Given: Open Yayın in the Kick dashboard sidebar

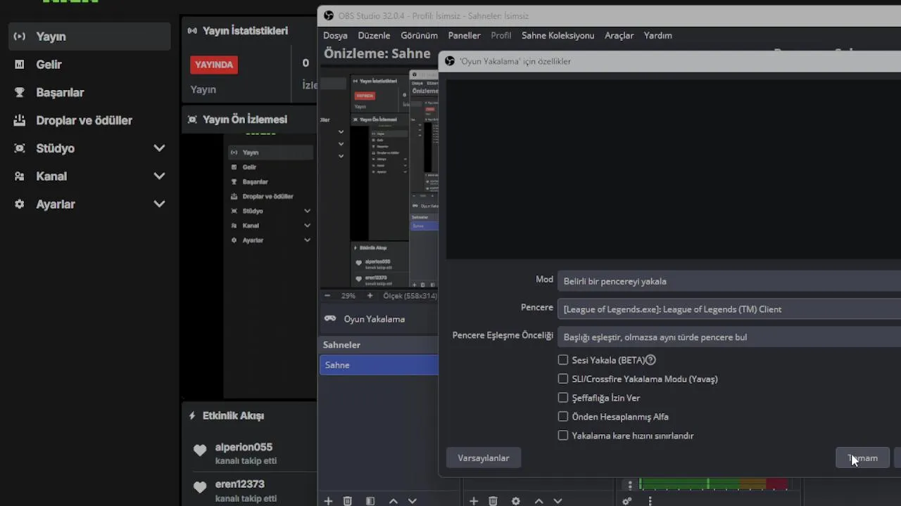Looking at the screenshot, I should [x=89, y=37].
